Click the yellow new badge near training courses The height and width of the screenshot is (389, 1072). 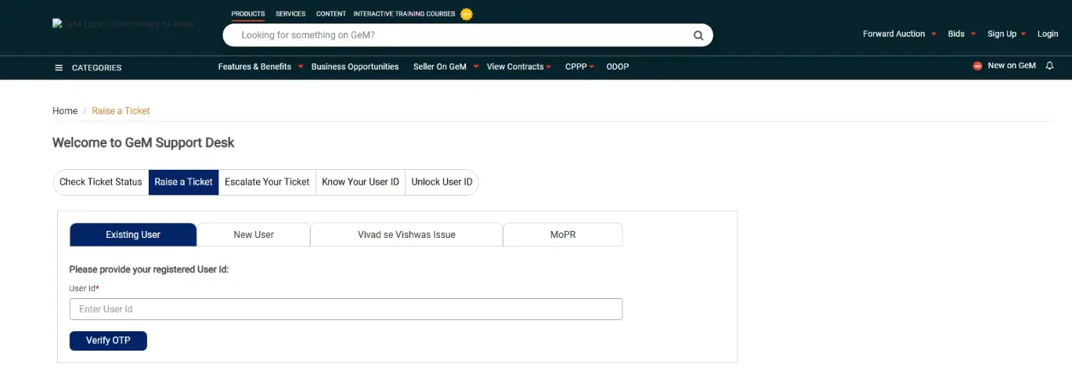(x=467, y=14)
